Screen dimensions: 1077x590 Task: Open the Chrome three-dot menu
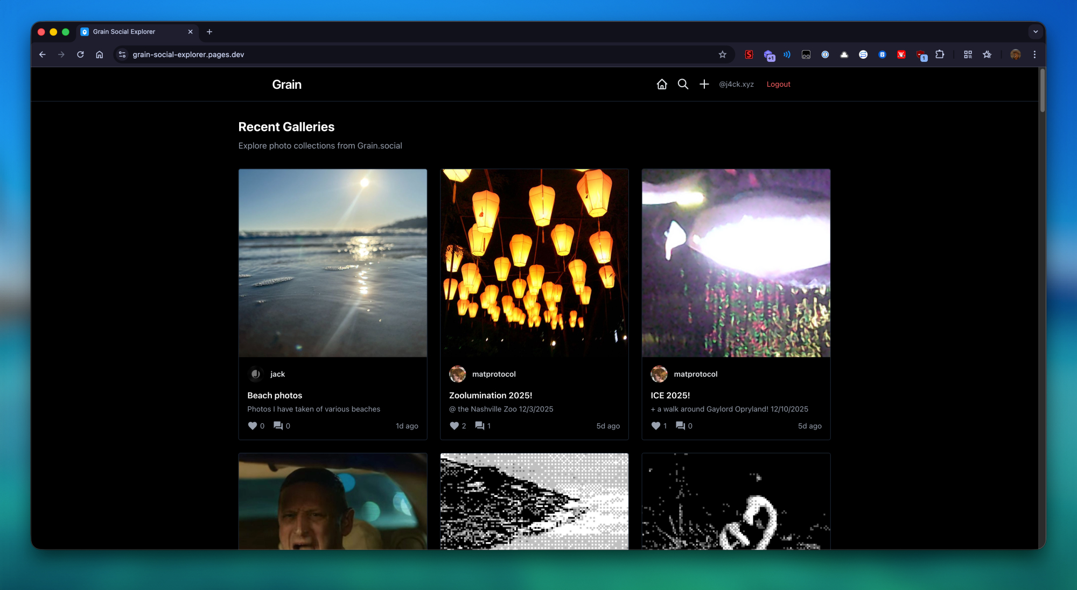click(x=1034, y=54)
